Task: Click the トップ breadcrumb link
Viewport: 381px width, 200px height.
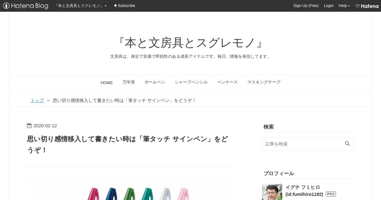Action: [37, 100]
